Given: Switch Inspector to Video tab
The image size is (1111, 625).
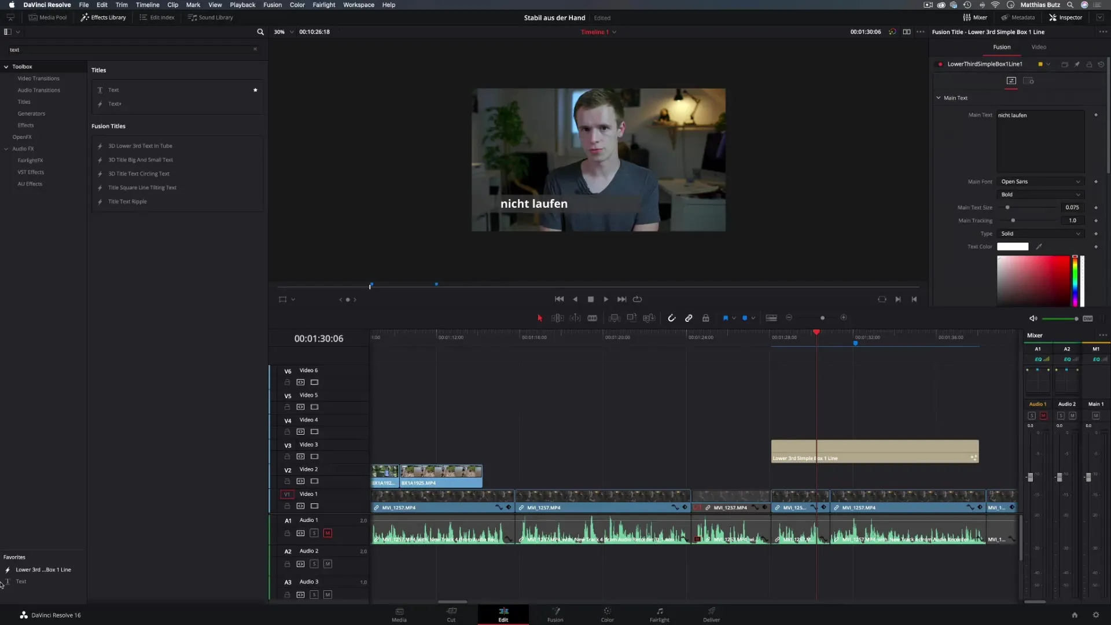Looking at the screenshot, I should click(x=1039, y=47).
